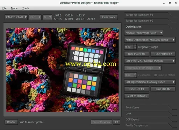Click the Headroom value field

pos(129,75)
